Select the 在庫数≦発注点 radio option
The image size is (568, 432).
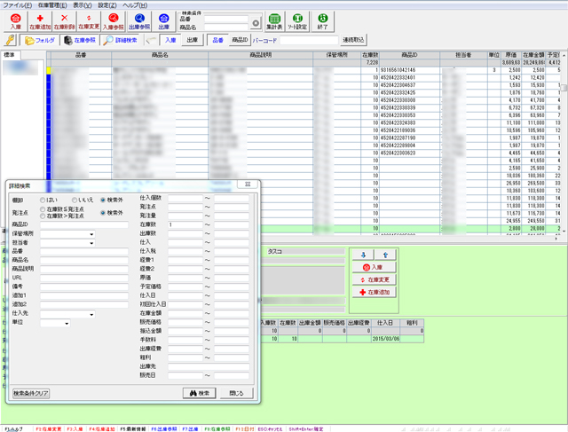tap(43, 209)
